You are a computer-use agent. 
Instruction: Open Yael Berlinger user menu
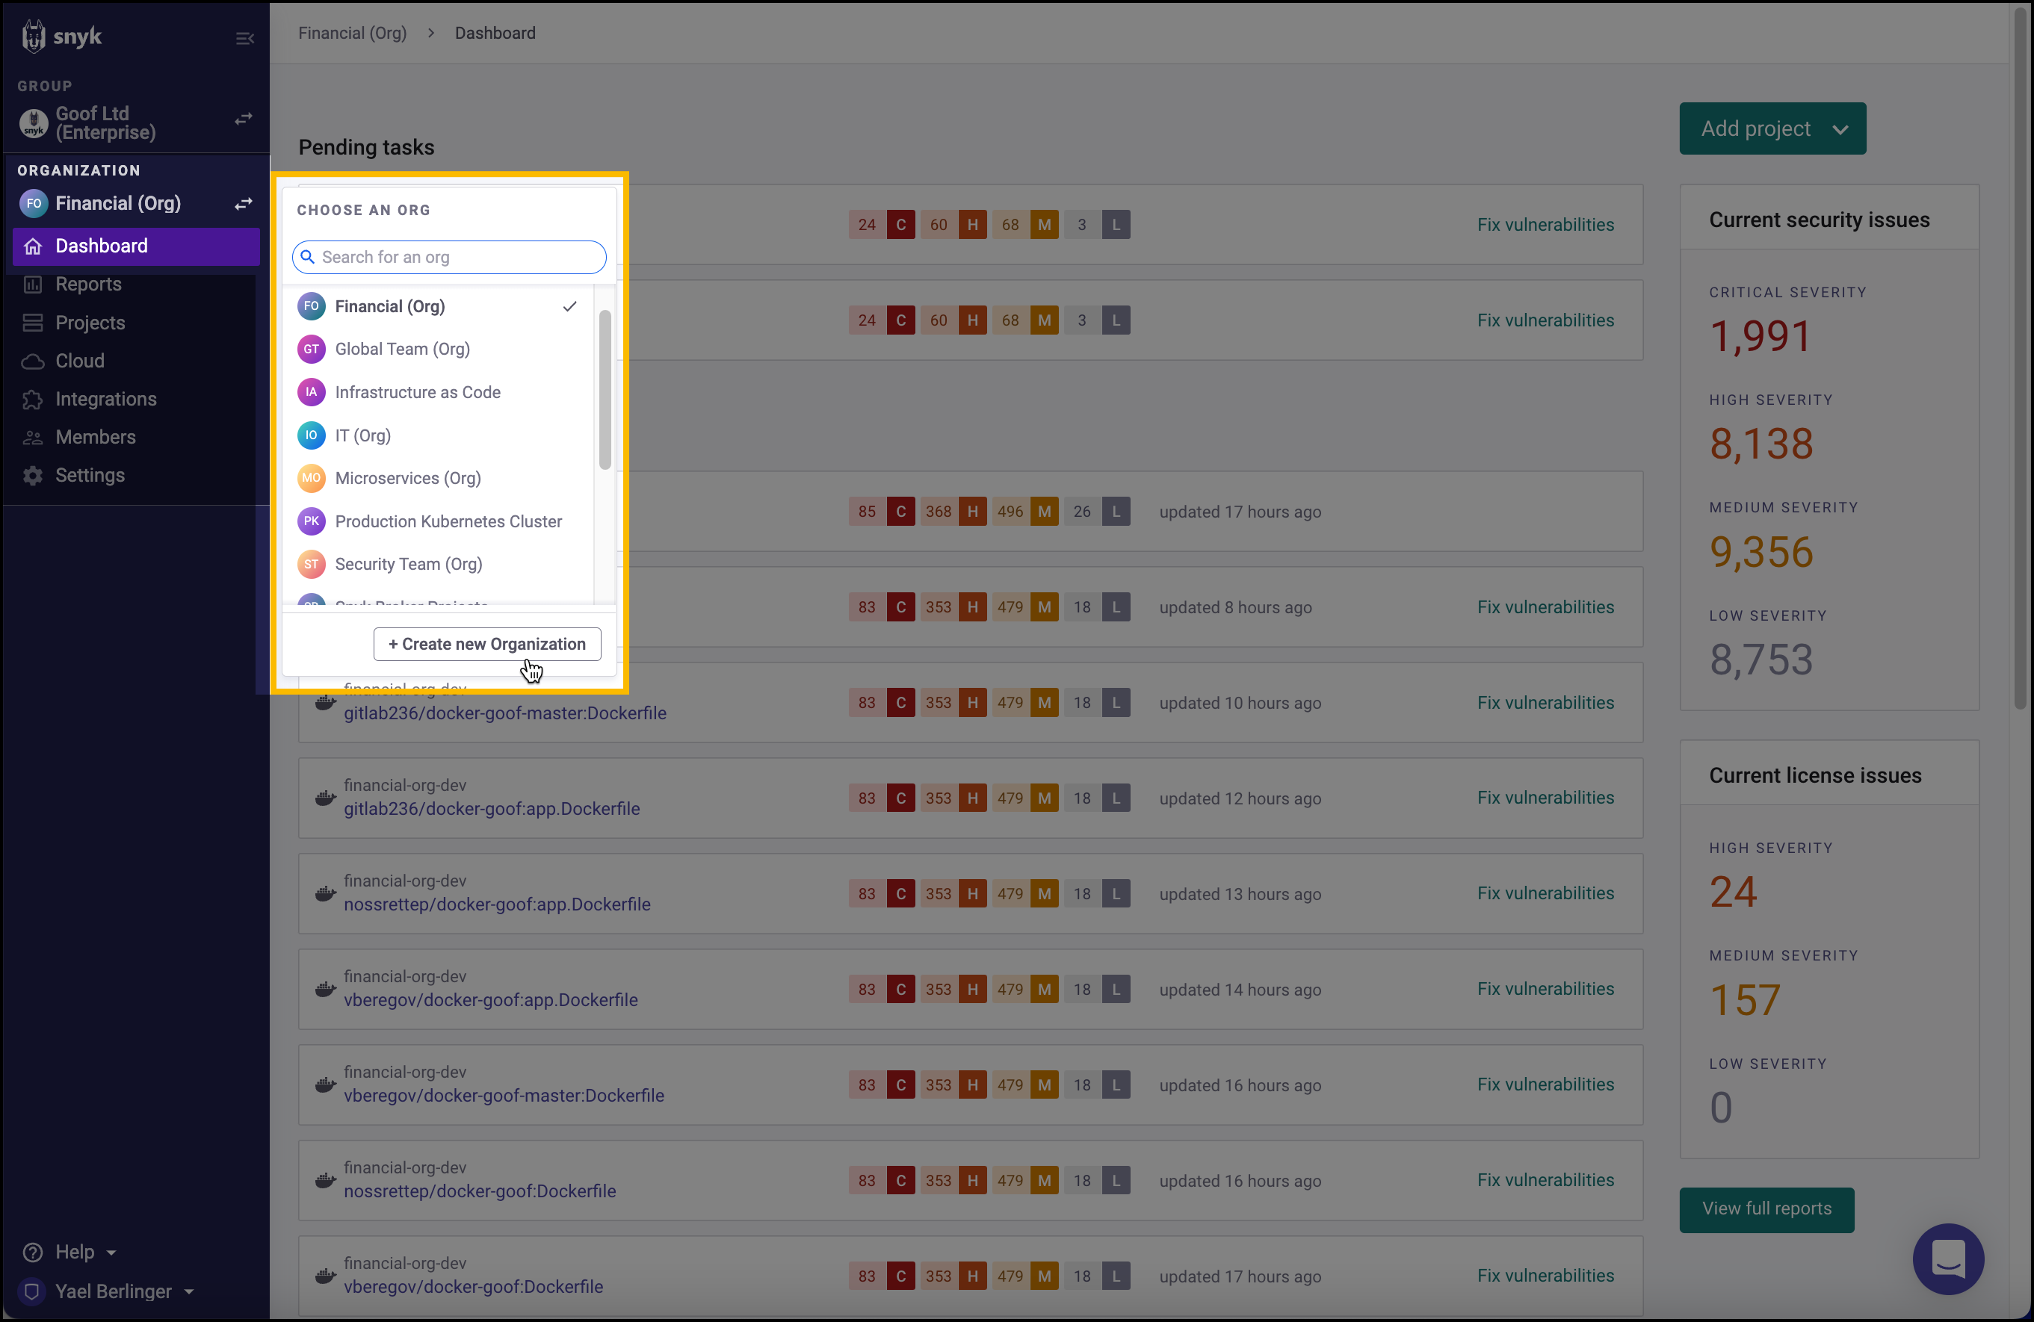tap(113, 1291)
